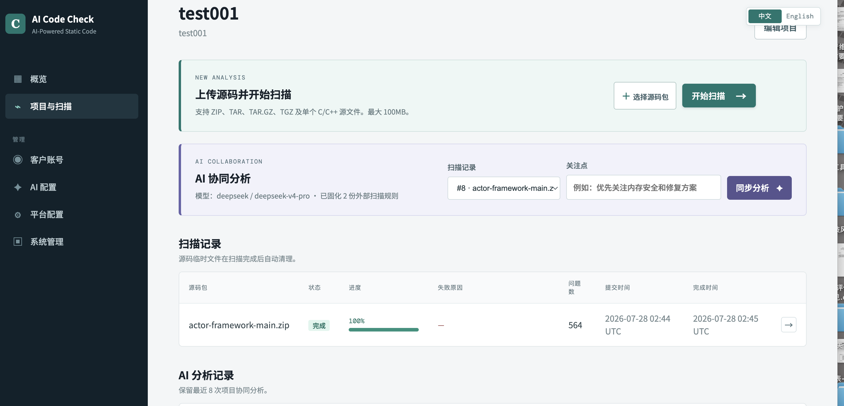Image resolution: width=844 pixels, height=406 pixels.
Task: Start scanning with 开始扫描 button
Action: point(719,96)
